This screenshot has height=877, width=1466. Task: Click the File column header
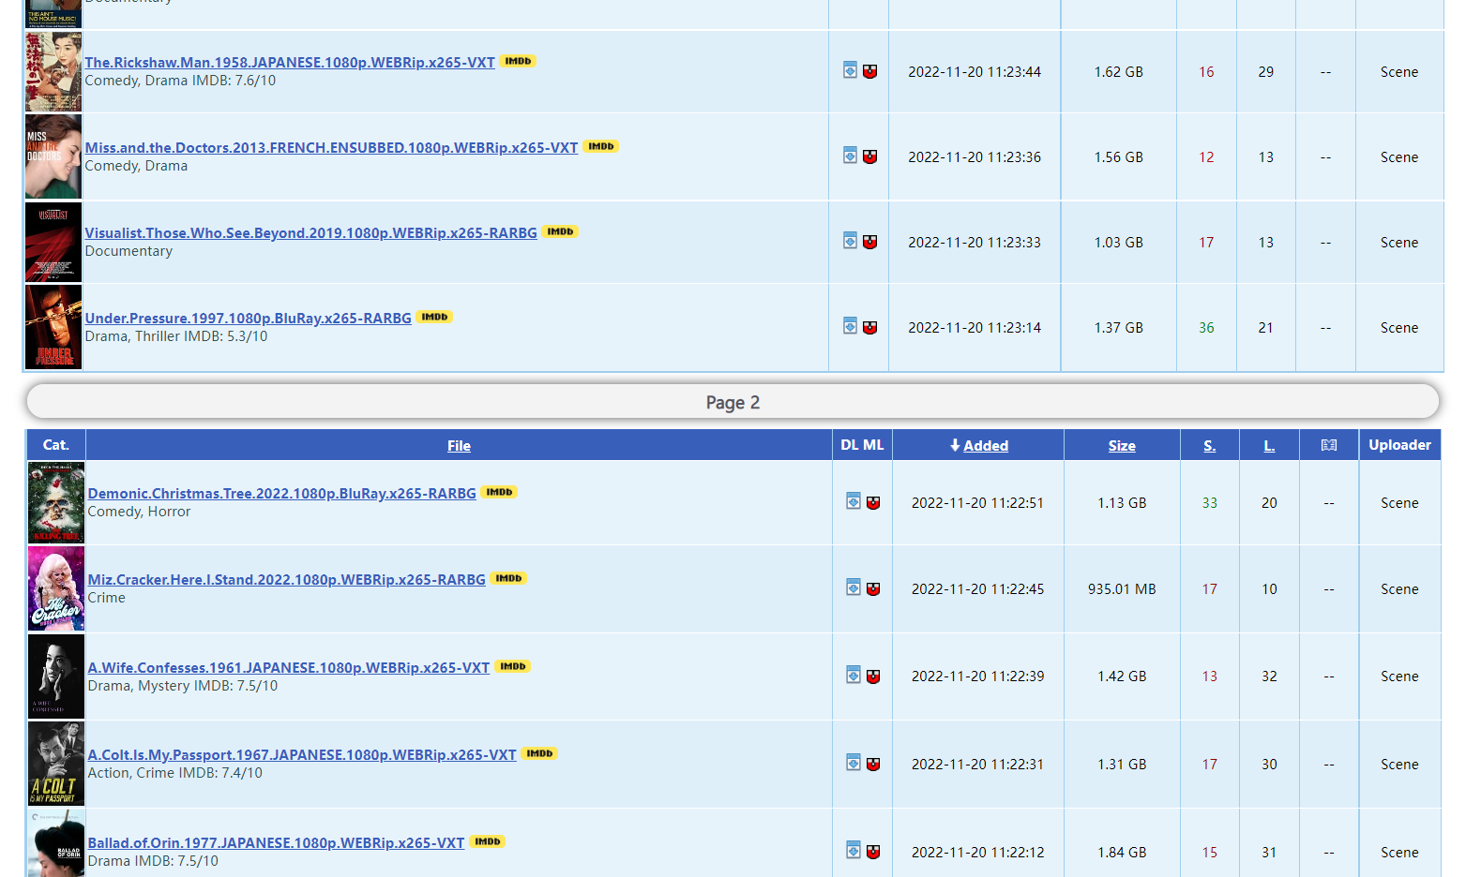click(459, 445)
